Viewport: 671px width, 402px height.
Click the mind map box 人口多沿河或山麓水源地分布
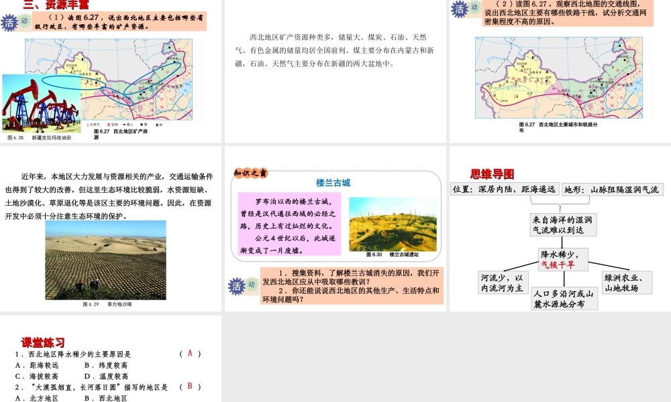point(564,299)
